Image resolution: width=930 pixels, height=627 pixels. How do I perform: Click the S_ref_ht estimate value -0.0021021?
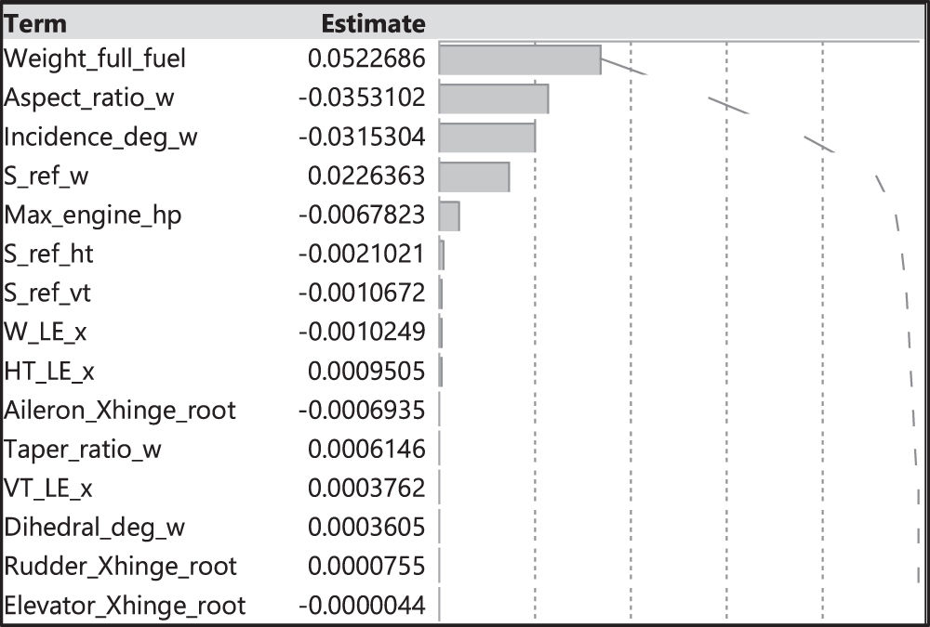(x=361, y=255)
